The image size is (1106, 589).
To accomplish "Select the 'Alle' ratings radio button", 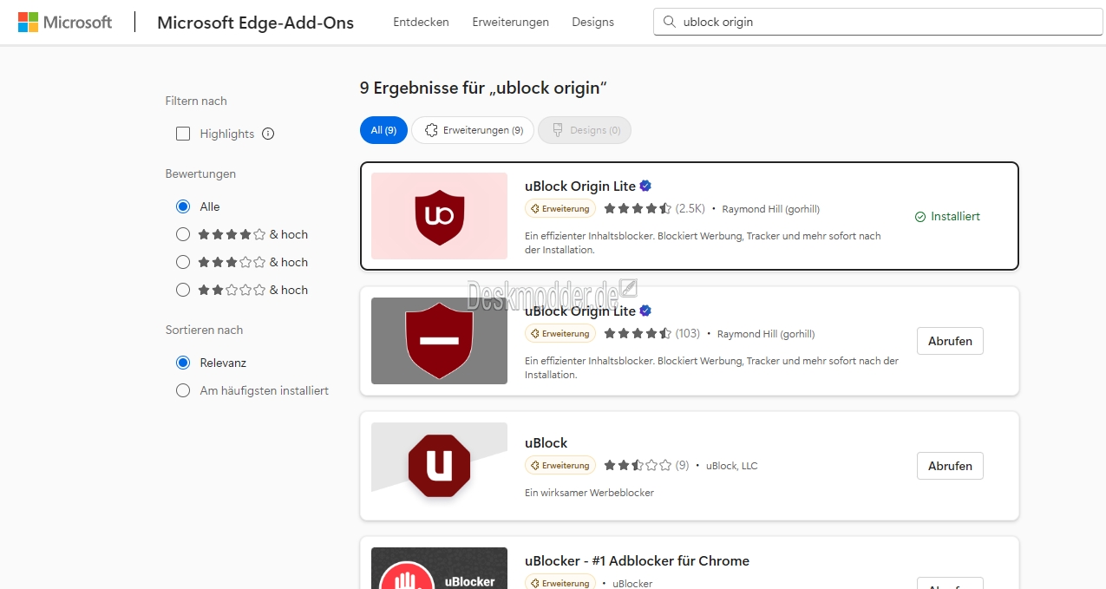I will (183, 206).
